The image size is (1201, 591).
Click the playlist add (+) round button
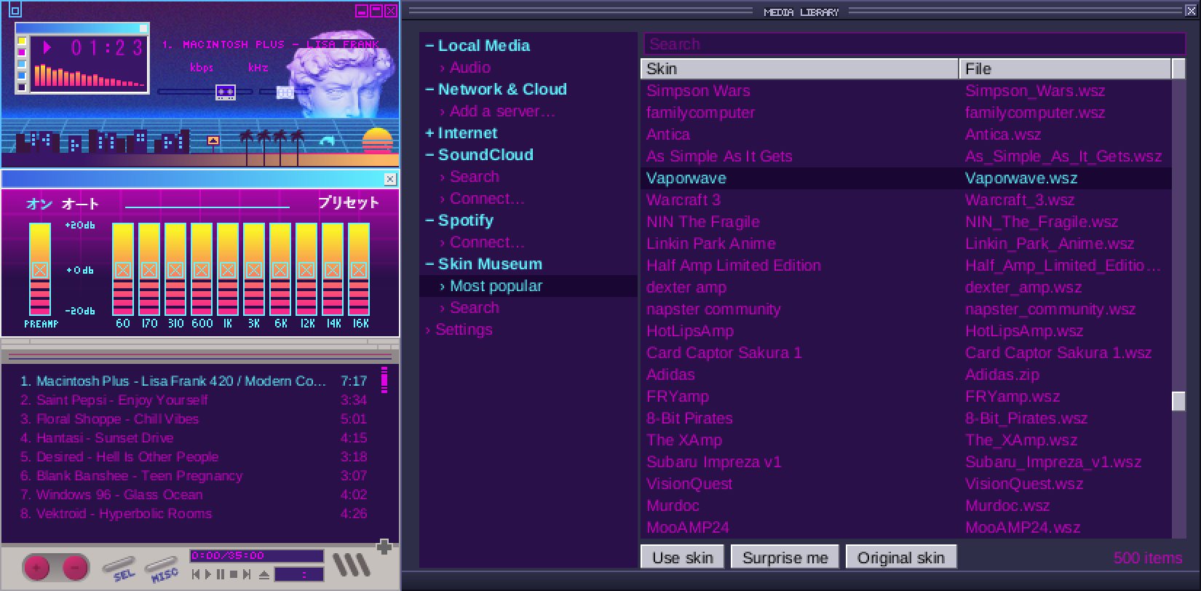[x=37, y=567]
